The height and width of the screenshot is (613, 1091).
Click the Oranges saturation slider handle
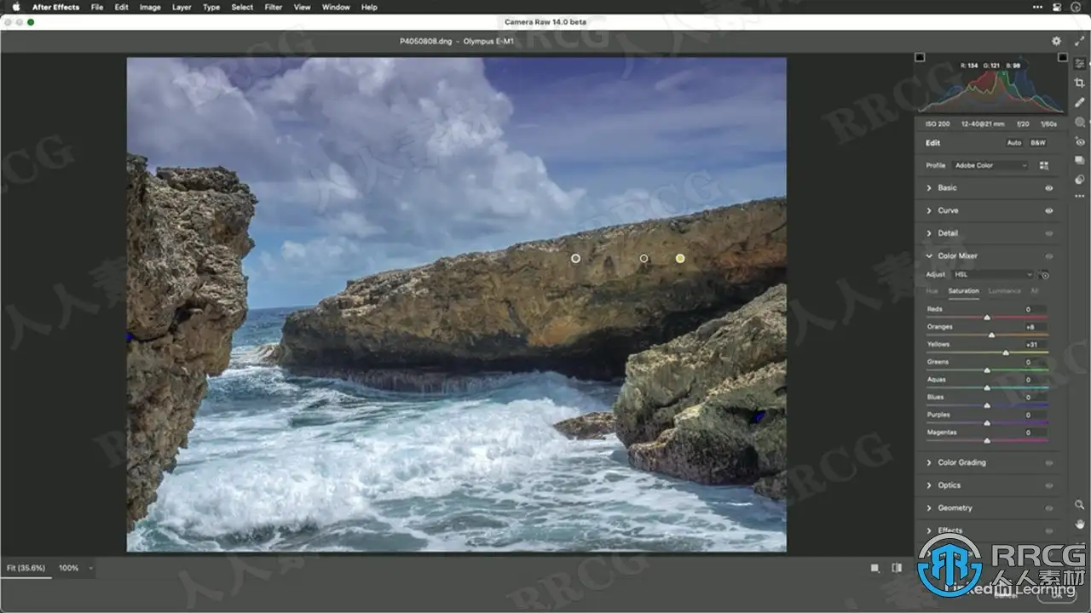click(991, 335)
